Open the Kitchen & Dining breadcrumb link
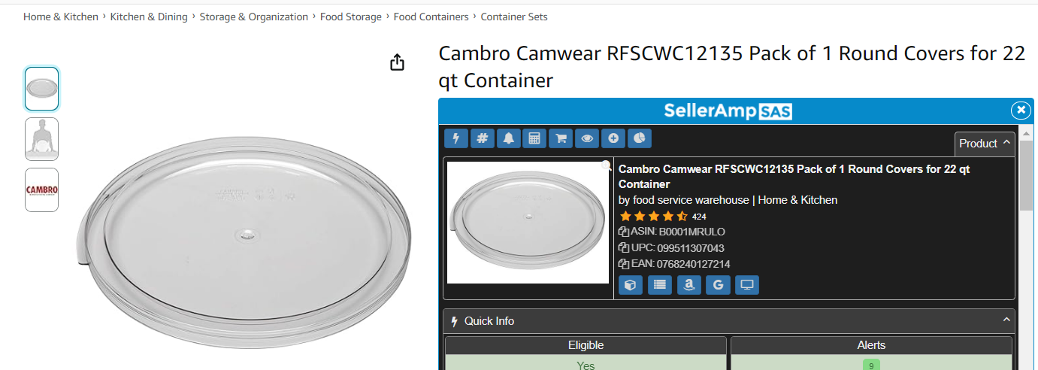The height and width of the screenshot is (370, 1038). pyautogui.click(x=149, y=17)
